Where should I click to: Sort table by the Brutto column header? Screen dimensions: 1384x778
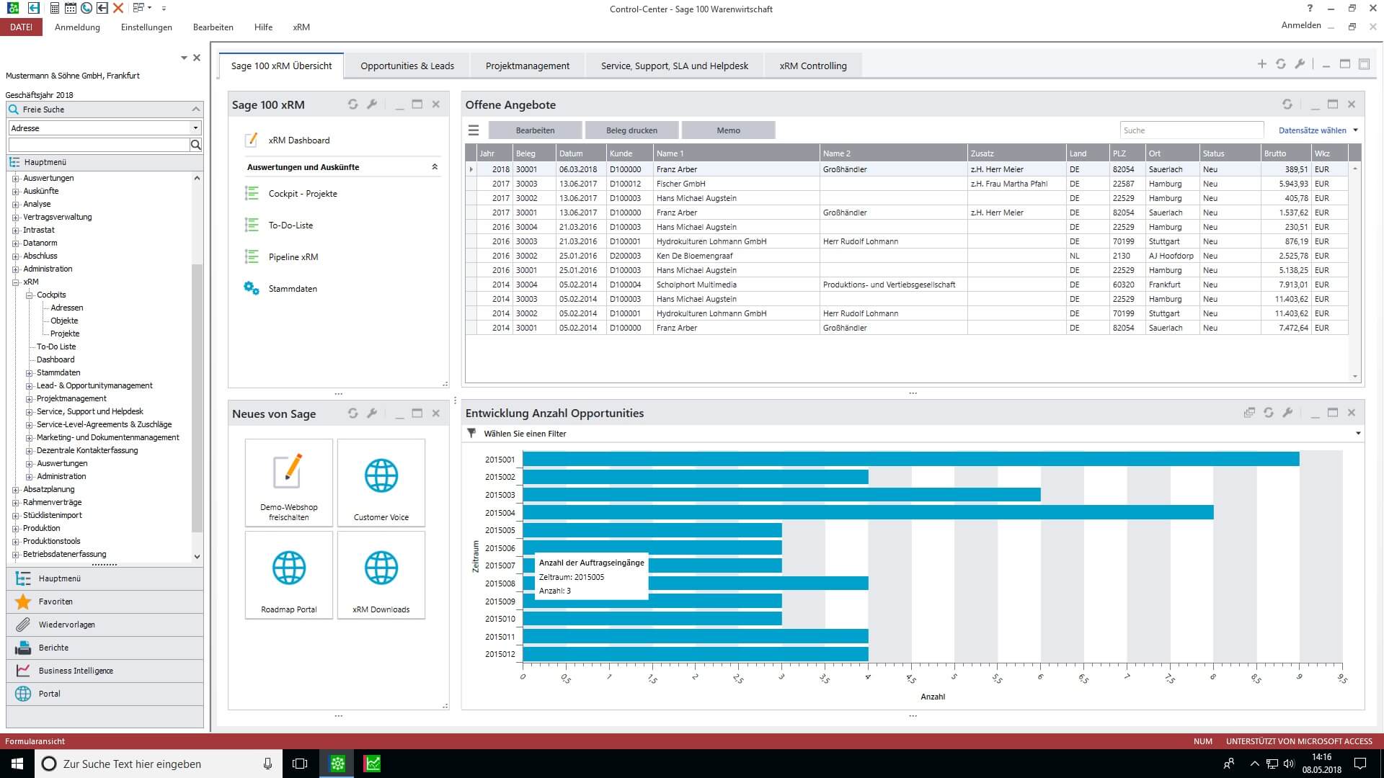point(1285,153)
